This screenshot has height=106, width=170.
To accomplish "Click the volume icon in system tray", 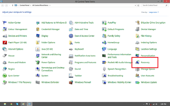I will coord(157,104).
